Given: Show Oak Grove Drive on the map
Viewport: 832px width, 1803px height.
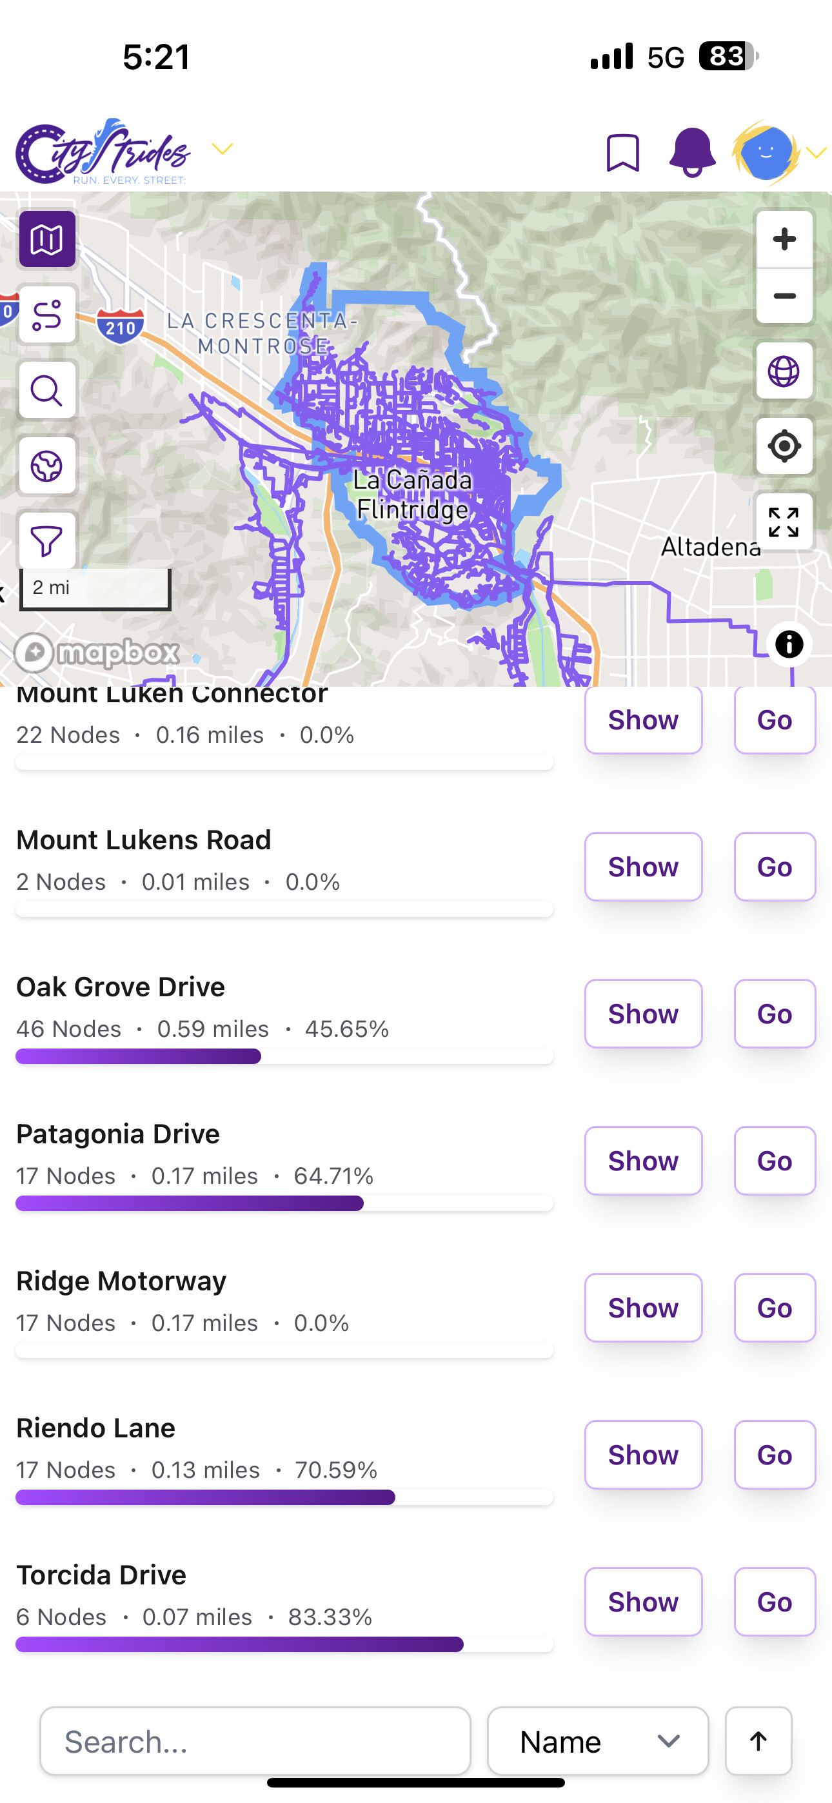Looking at the screenshot, I should pos(643,1014).
